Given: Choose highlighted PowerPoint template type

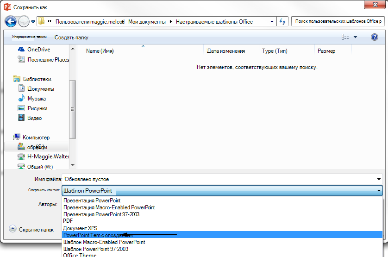Looking at the screenshot, I should tap(222, 235).
